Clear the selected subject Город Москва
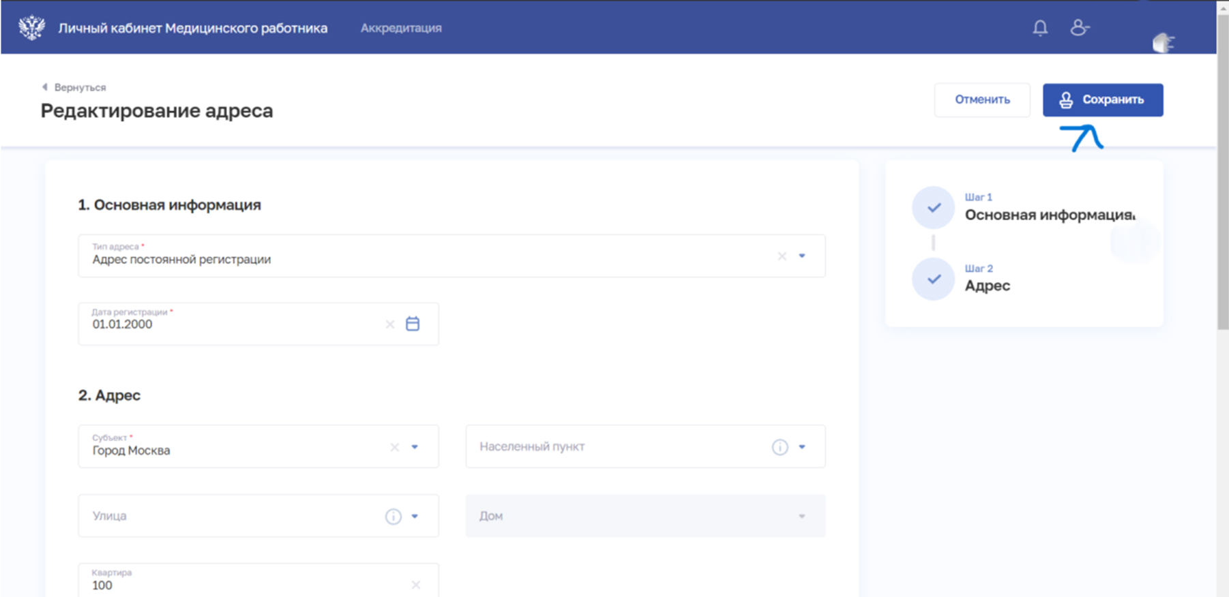The image size is (1229, 597). coord(394,447)
